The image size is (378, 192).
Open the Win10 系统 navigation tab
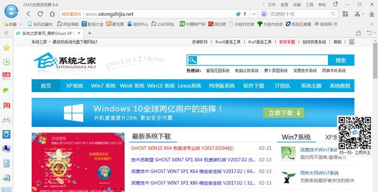click(161, 85)
